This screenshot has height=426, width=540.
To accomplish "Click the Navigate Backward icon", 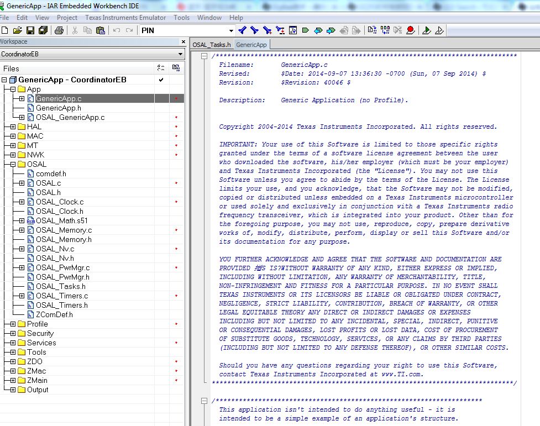I will point(344,30).
